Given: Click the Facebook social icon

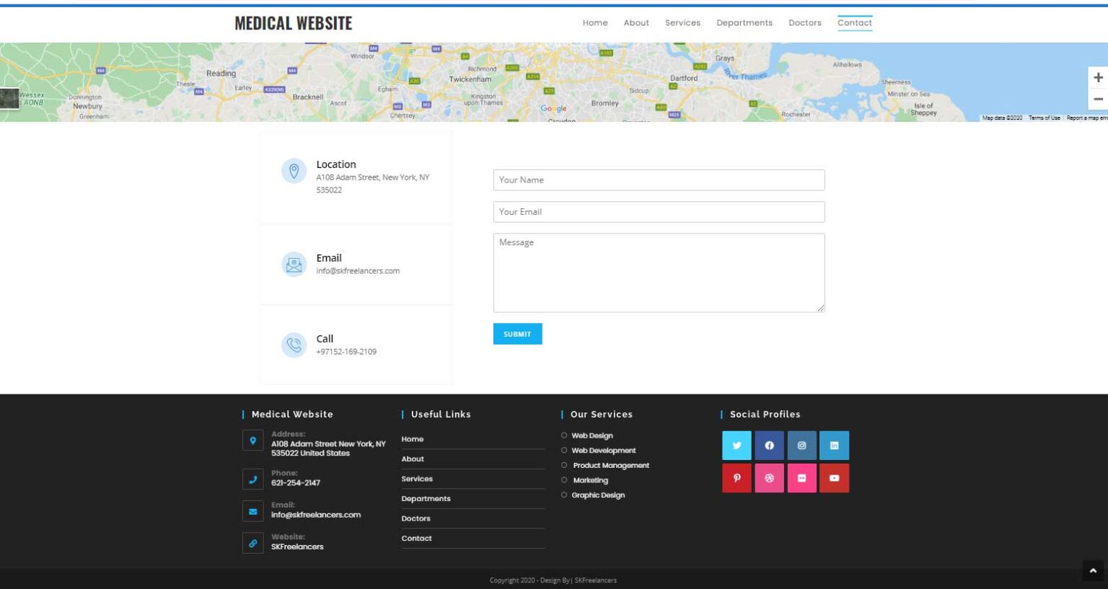Looking at the screenshot, I should pos(769,446).
